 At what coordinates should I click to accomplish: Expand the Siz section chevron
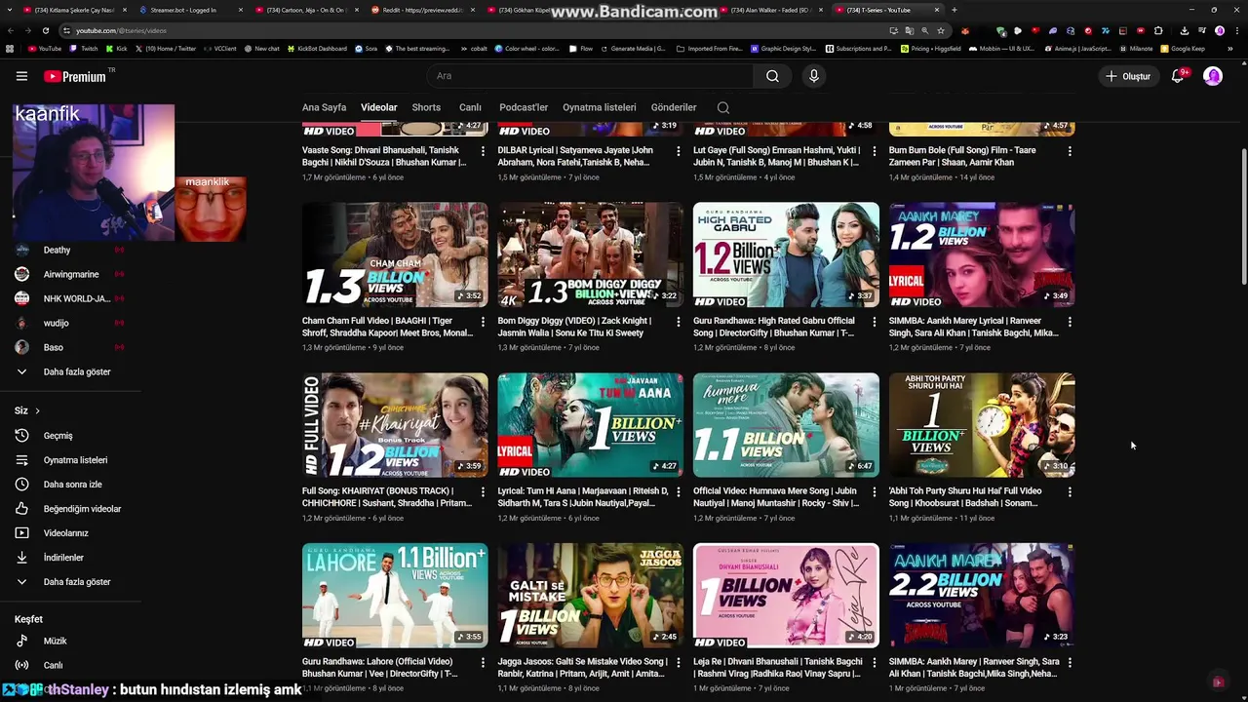[37, 410]
